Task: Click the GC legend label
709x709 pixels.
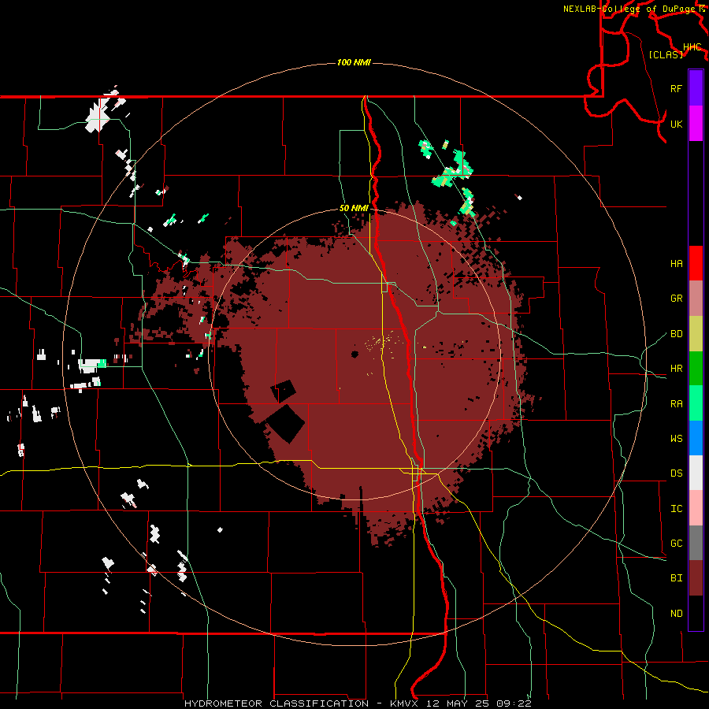Action: (x=676, y=544)
